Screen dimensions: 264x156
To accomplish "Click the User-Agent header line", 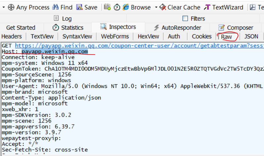I will [133, 86].
